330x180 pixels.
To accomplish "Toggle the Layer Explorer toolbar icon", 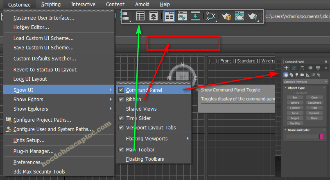I will point(154,16).
